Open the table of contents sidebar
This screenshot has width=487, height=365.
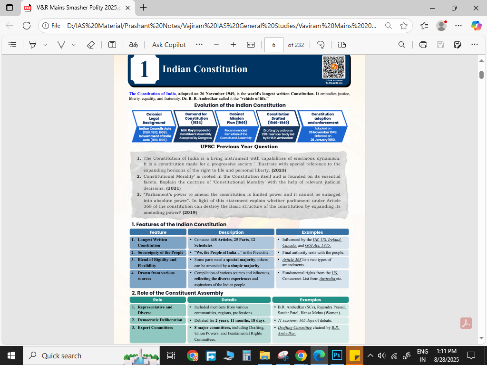coord(13,45)
